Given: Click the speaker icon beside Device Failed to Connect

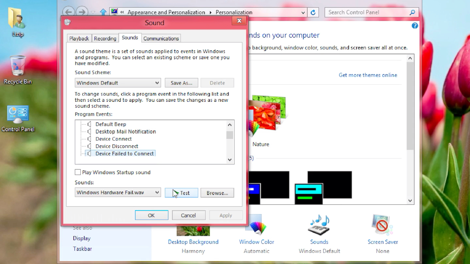Looking at the screenshot, I should click(89, 154).
